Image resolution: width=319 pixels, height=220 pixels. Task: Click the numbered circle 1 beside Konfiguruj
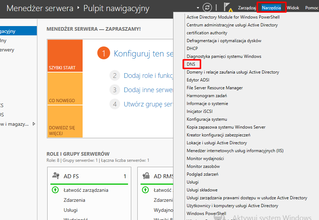[x=103, y=54]
